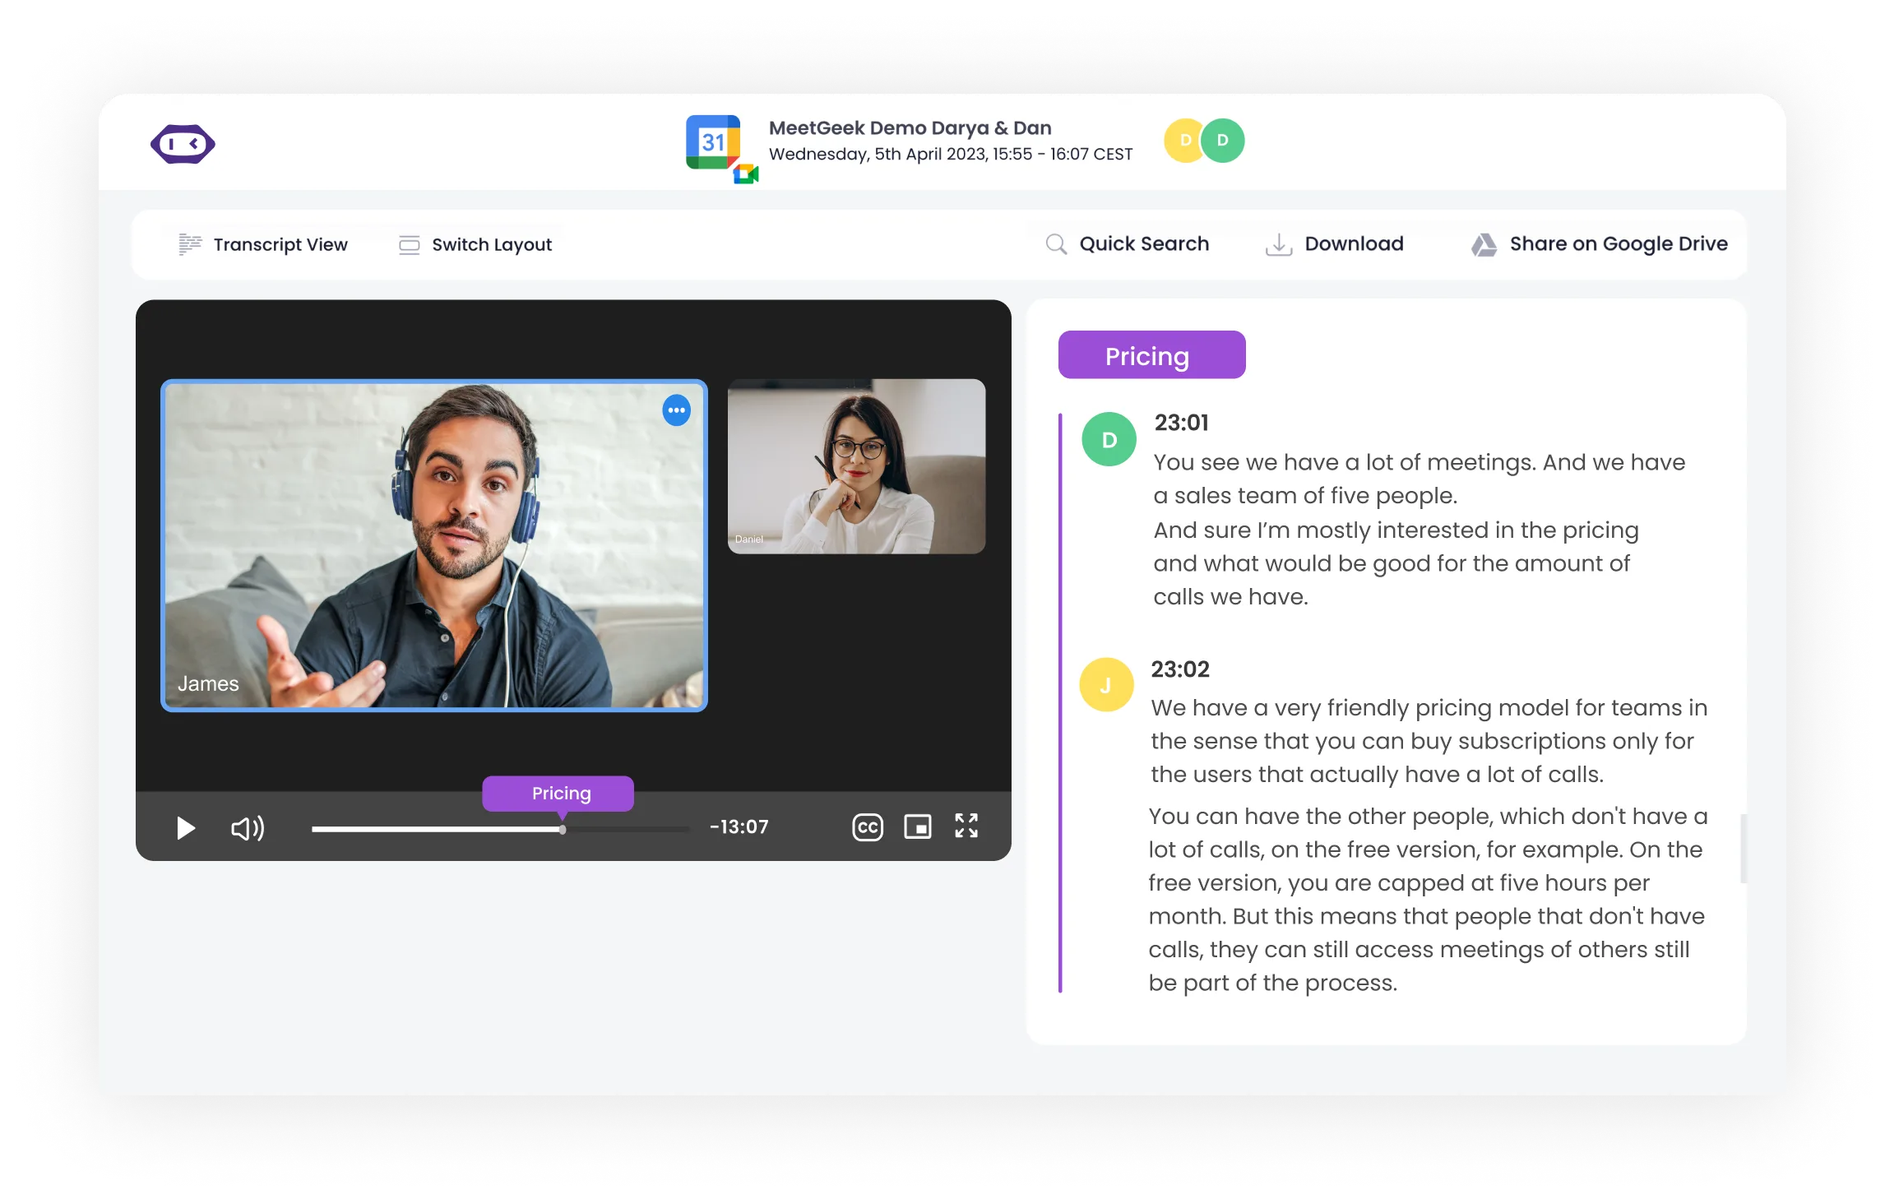The width and height of the screenshot is (1885, 1199).
Task: Select the woman's video thumbnail
Action: pos(856,466)
